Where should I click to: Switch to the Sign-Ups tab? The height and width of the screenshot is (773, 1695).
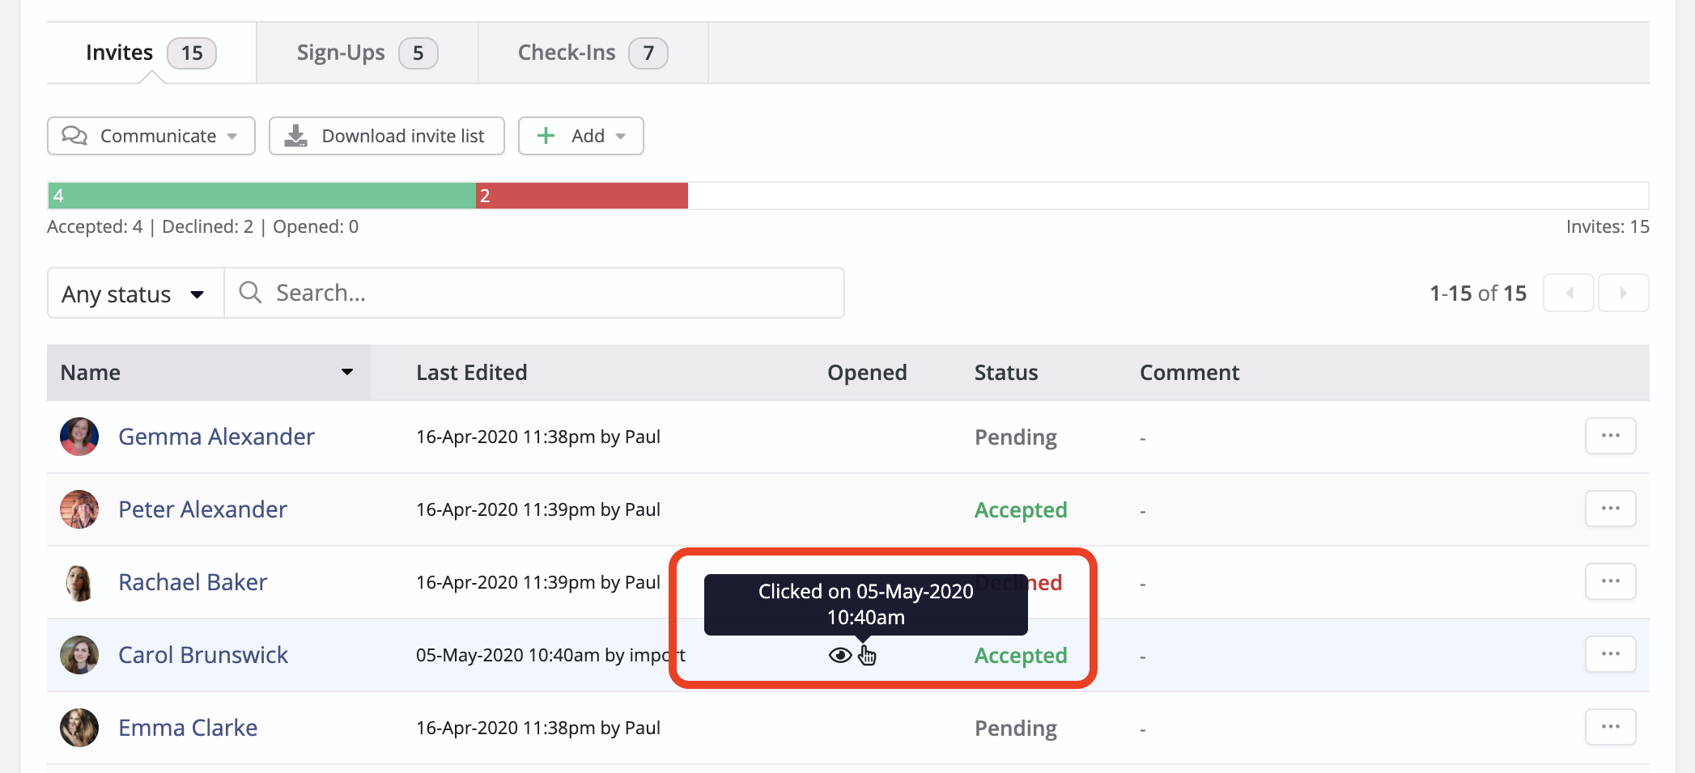point(365,52)
